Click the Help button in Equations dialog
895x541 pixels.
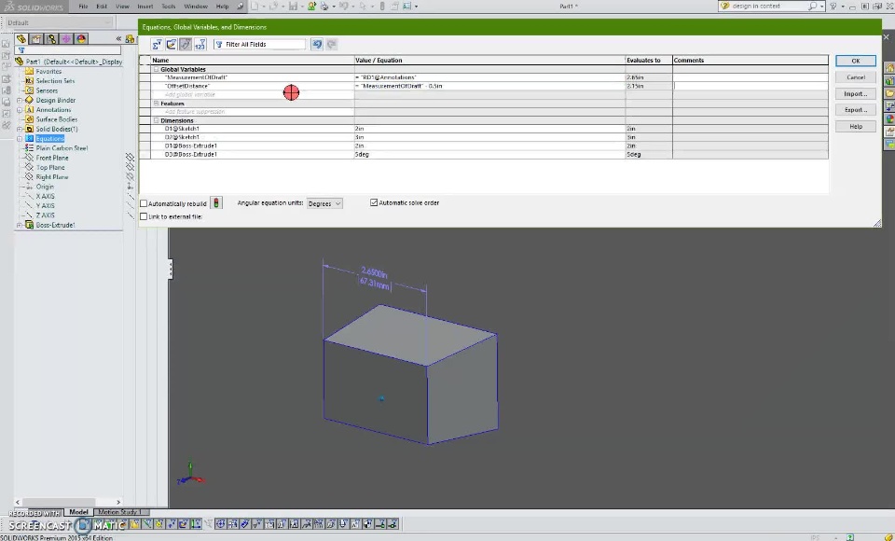(856, 126)
